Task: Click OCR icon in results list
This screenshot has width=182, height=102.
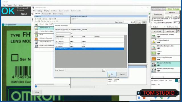Action: [154, 53]
